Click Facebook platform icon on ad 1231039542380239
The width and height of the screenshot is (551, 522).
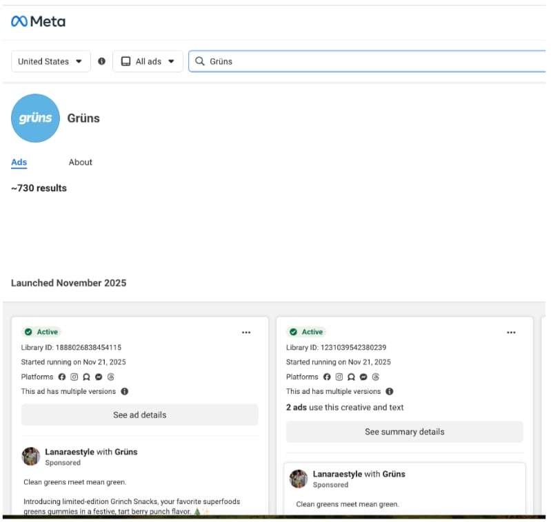(327, 377)
